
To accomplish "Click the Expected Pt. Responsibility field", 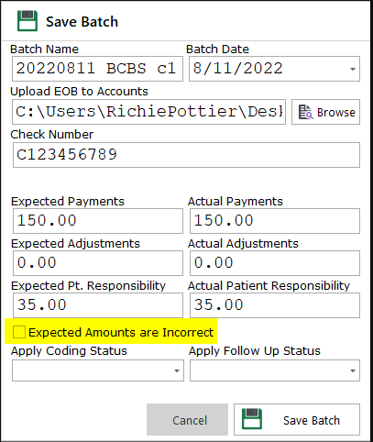I will point(98,305).
